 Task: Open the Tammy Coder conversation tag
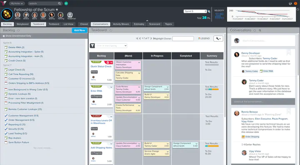pos(250,71)
